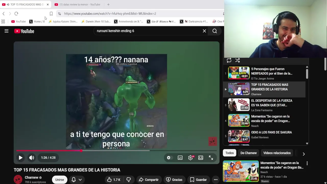Viewport: 327px width, 184px height.
Task: Save video with Guardar button
Action: point(198,180)
